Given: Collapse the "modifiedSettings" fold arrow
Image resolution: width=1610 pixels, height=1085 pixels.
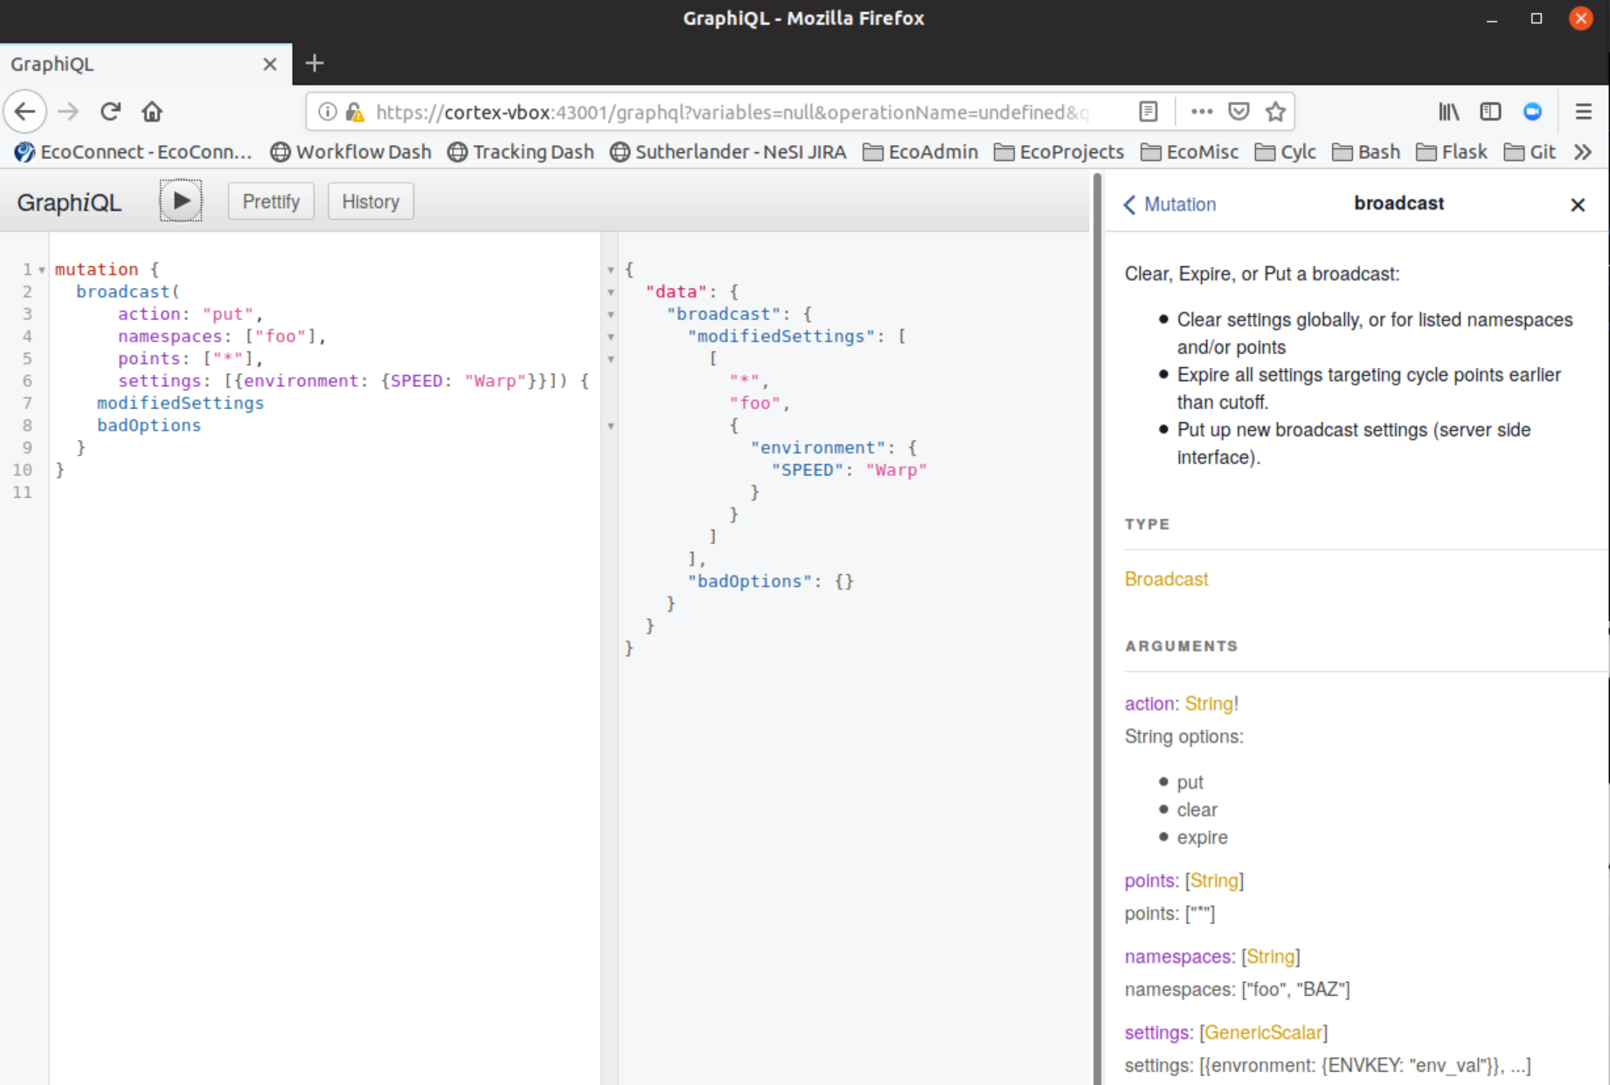Looking at the screenshot, I should [611, 336].
